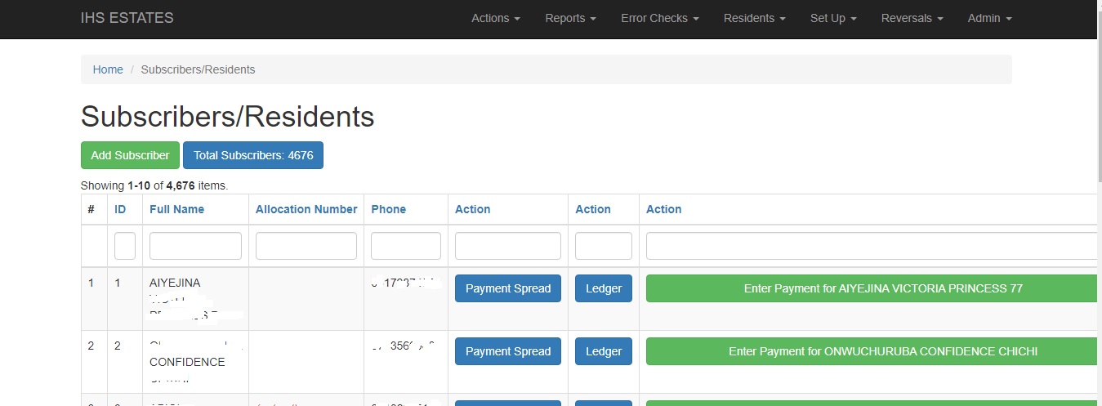The image size is (1102, 406).
Task: Click Total Subscribers: 4676 button
Action: coord(253,155)
